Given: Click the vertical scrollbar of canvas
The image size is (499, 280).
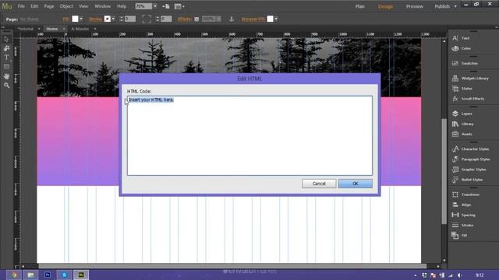Looking at the screenshot, I should pos(444,171).
